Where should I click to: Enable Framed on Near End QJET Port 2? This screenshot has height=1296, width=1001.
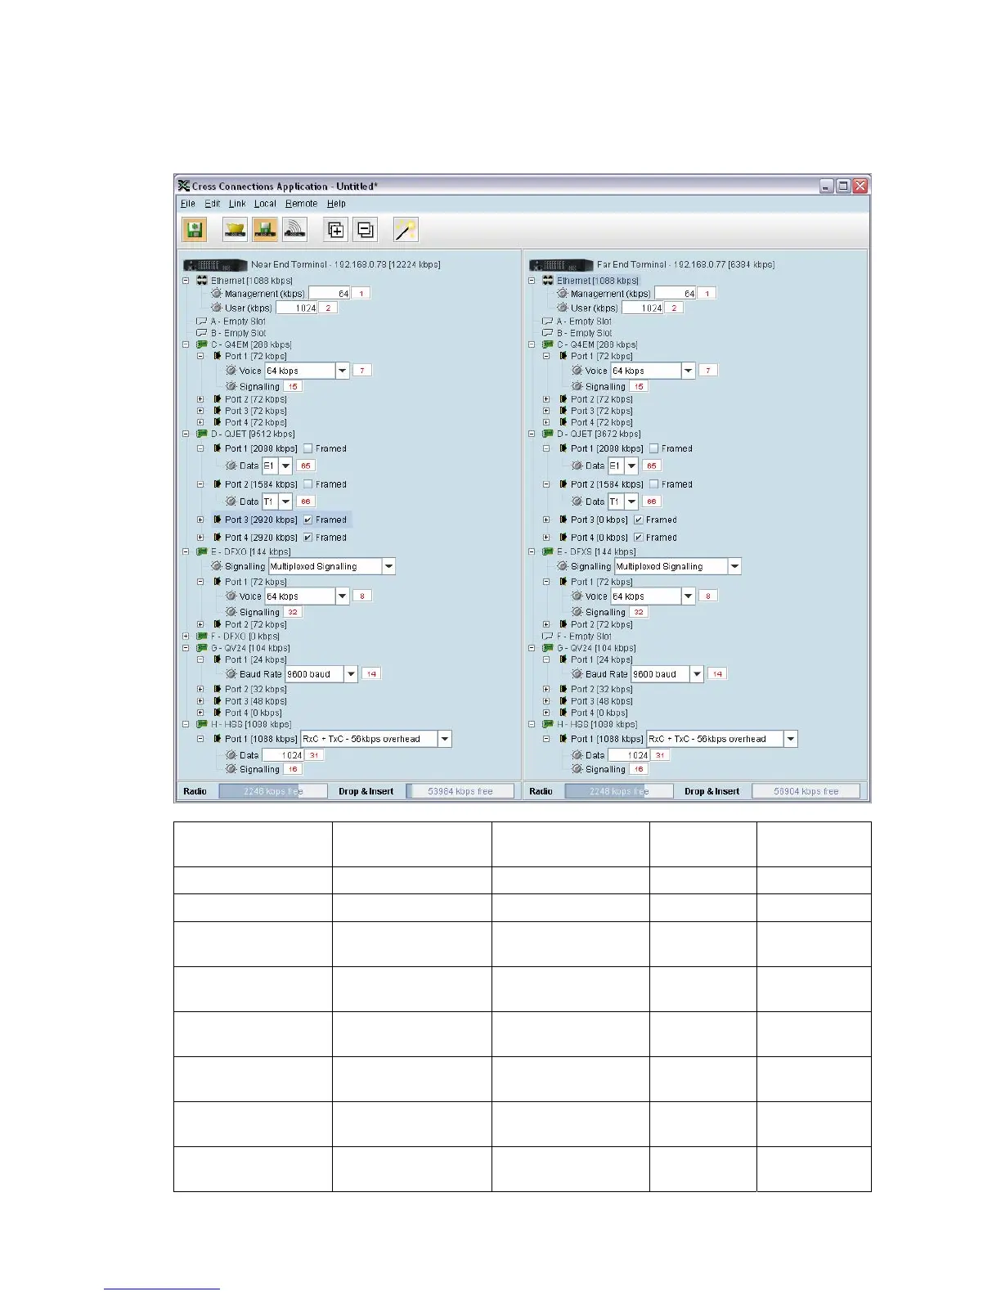308,484
